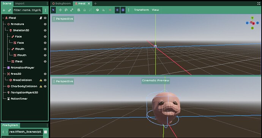Click the res://Mesh_Scenes path field
262x138 pixels.
pyautogui.click(x=26, y=132)
